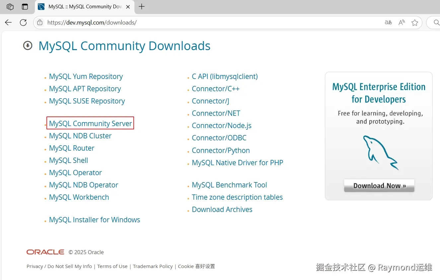440x280 pixels.
Task: Open Read aloud icon in address bar
Action: (x=402, y=23)
